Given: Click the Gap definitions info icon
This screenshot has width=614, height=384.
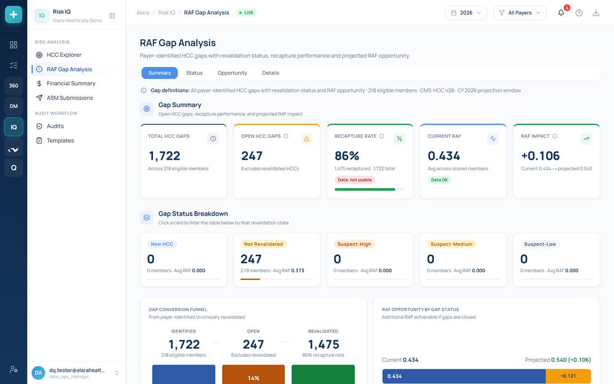Looking at the screenshot, I should point(143,90).
